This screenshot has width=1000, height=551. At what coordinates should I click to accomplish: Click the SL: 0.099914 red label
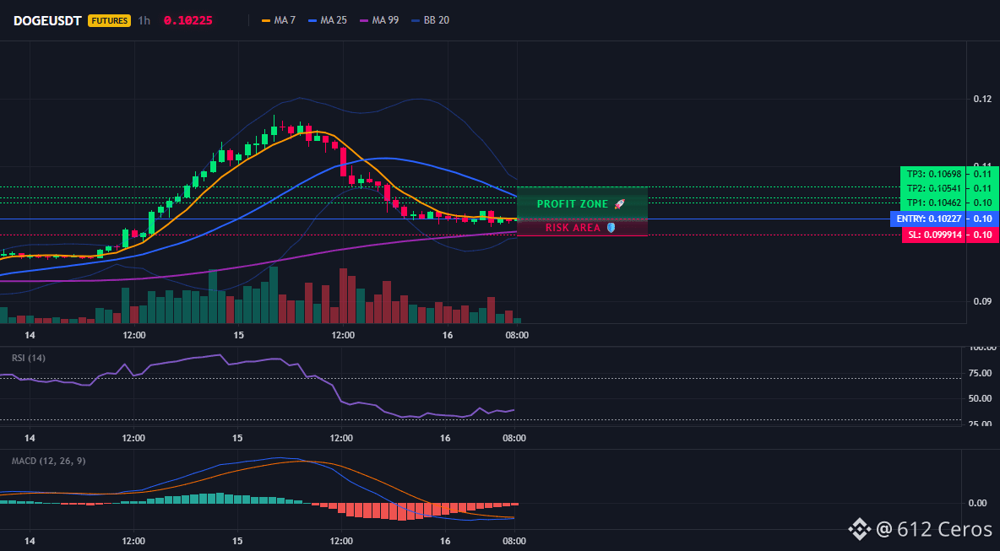coord(934,235)
